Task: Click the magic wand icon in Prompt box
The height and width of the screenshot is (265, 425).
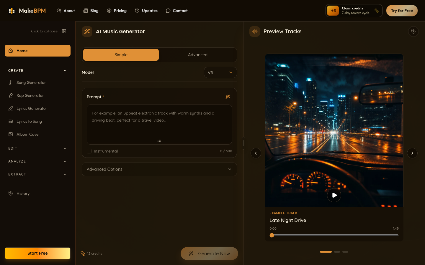Action: click(x=228, y=97)
